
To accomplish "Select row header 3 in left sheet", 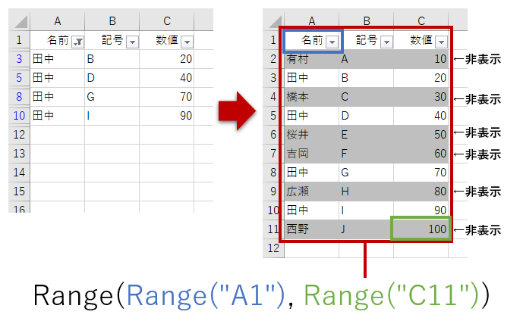I will click(19, 59).
